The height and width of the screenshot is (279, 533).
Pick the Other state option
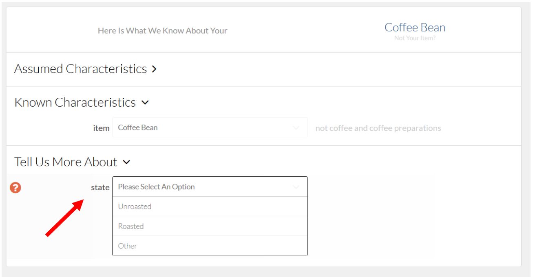[210, 246]
